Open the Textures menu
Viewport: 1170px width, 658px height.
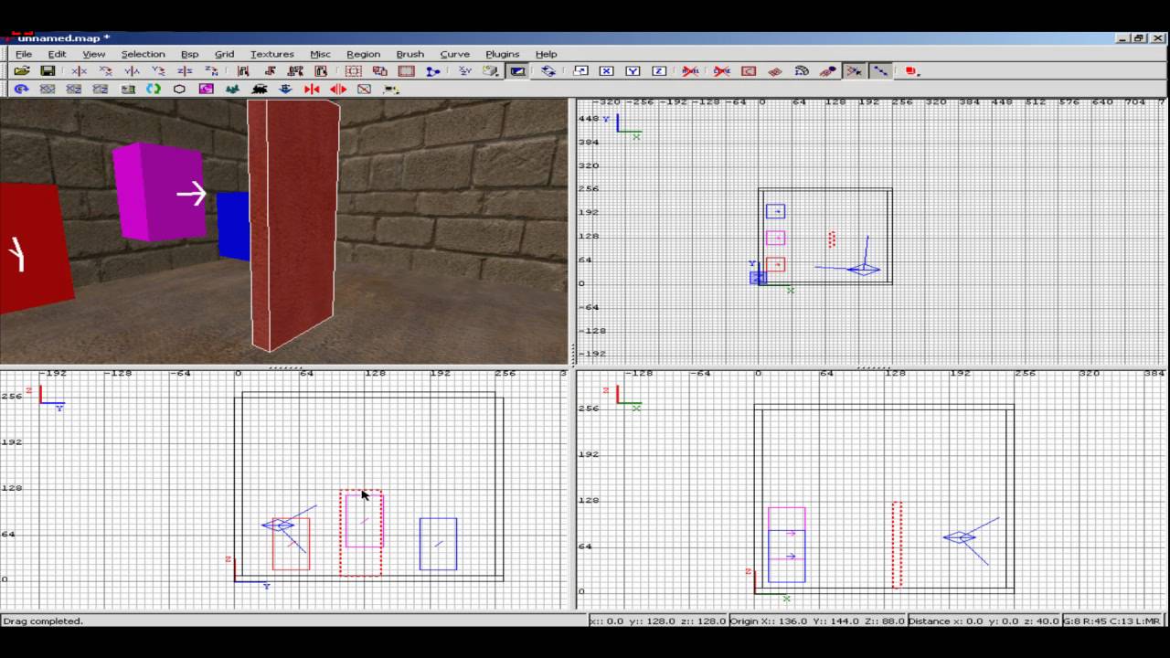[x=272, y=54]
